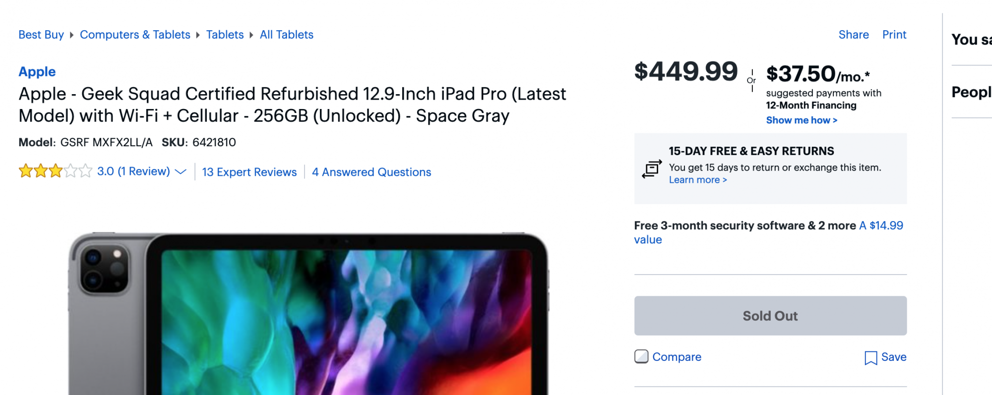
Task: Navigate to Tablets breadcrumb
Action: (x=225, y=35)
